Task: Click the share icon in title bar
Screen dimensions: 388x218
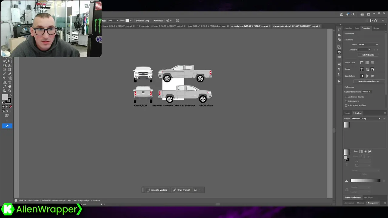Action: [342, 14]
